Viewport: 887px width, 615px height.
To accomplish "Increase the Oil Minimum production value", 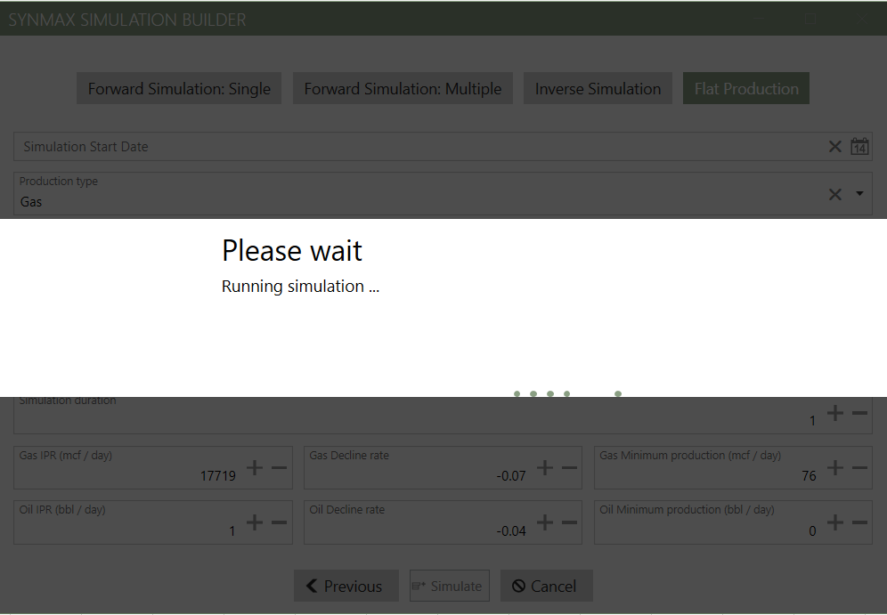I will (x=835, y=523).
